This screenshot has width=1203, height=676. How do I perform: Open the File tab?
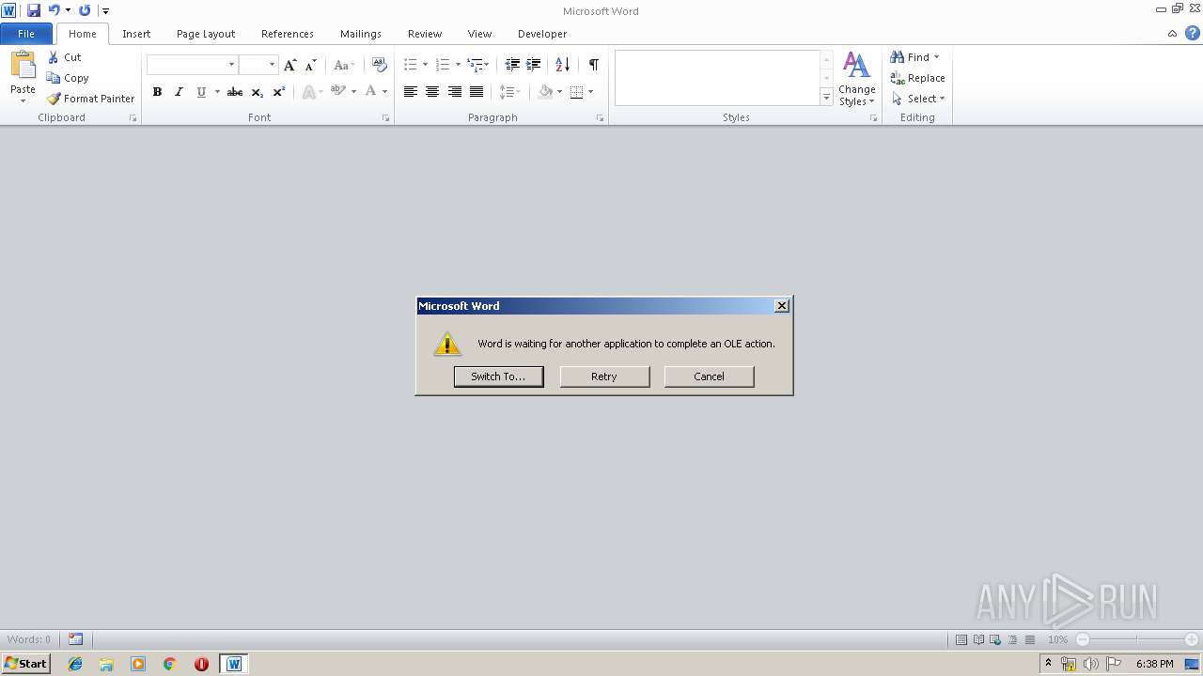point(26,33)
